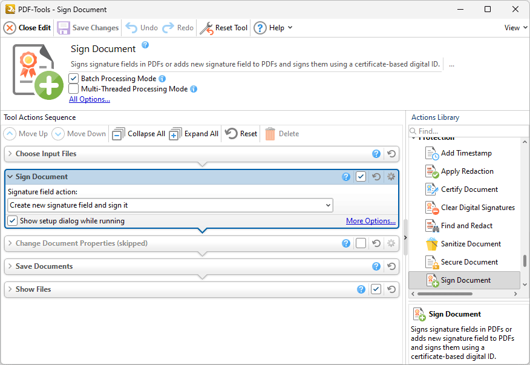Click the library's vertical scrollbar thumb
Image resolution: width=530 pixels, height=365 pixels.
point(525,261)
